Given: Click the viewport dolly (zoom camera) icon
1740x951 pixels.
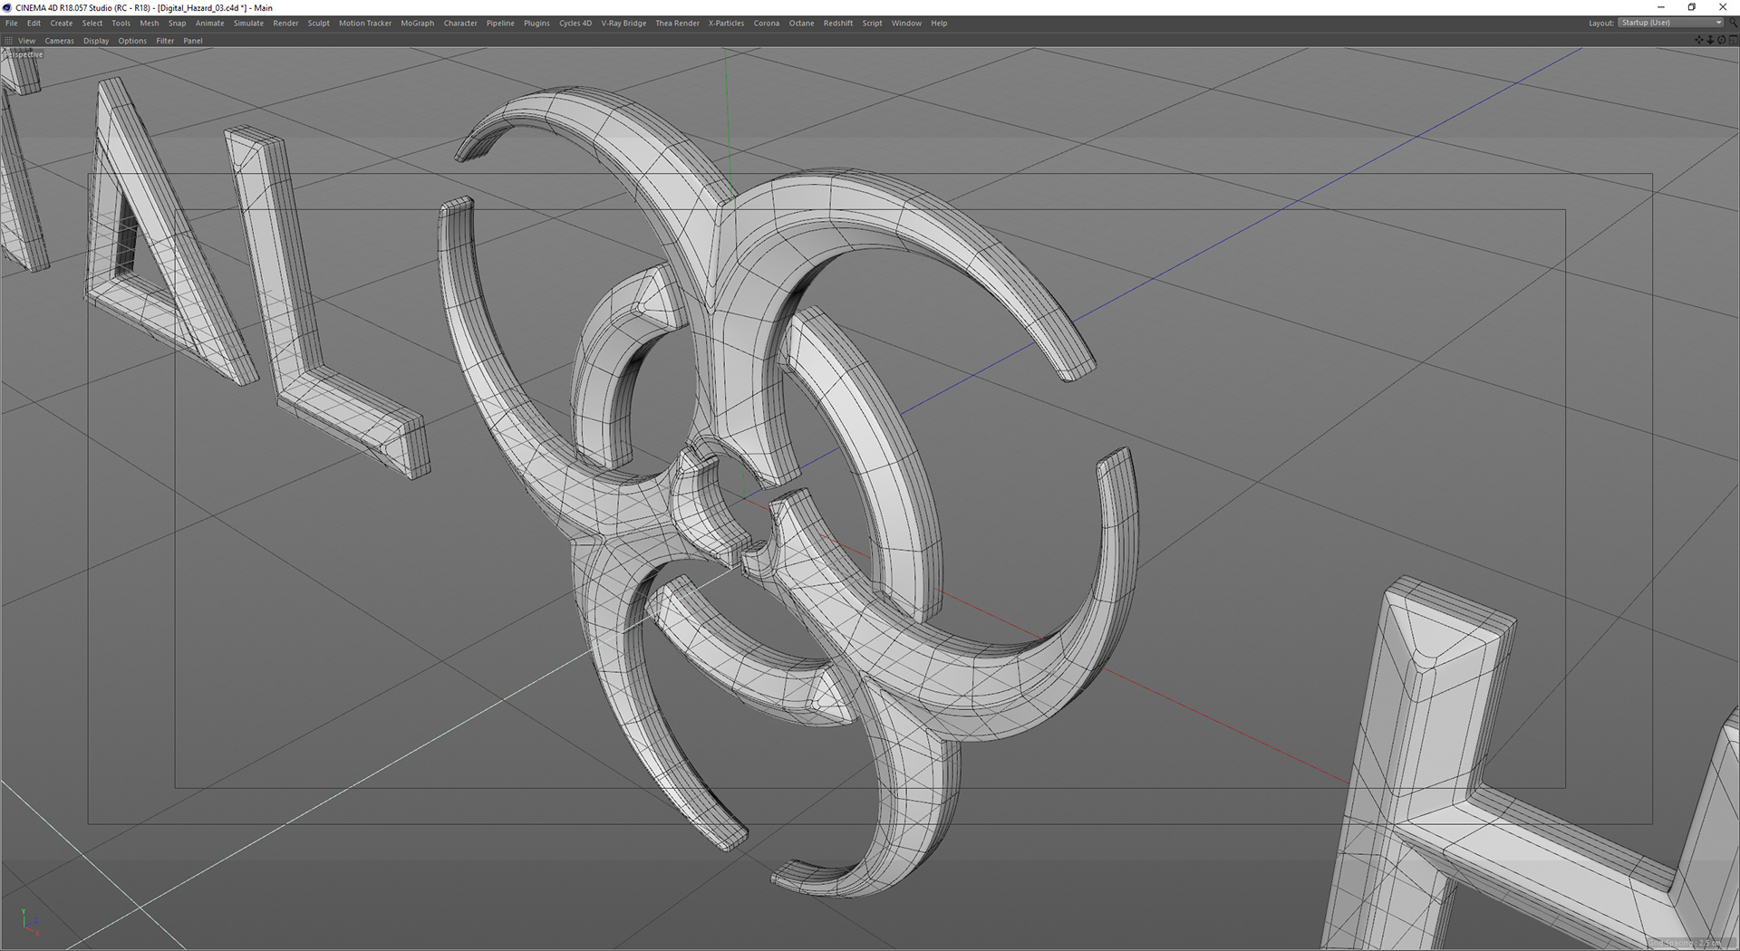Looking at the screenshot, I should [x=1710, y=40].
